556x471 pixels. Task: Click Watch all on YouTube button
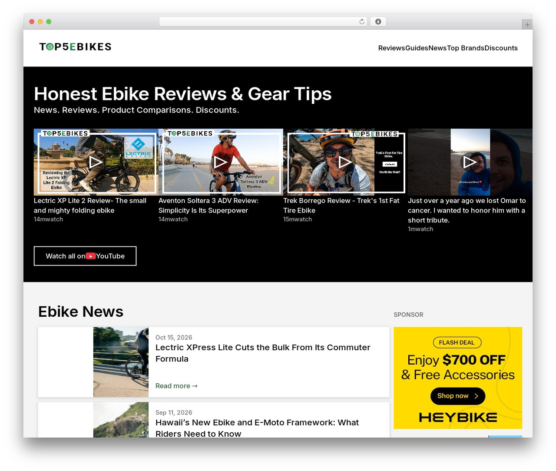point(85,256)
